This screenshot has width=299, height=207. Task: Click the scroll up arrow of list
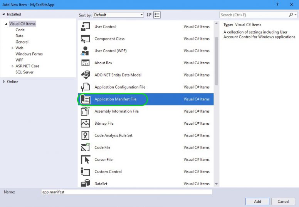[x=216, y=23]
